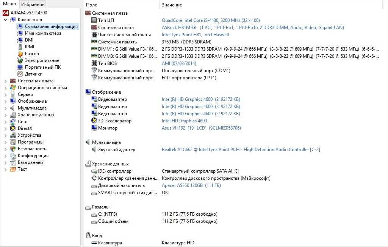The width and height of the screenshot is (388, 247).
Task: Expand the Тест tree node
Action: click(x=5, y=170)
